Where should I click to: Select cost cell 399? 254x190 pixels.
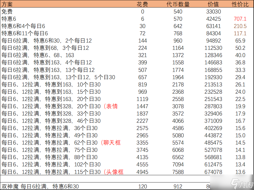click(x=142, y=62)
